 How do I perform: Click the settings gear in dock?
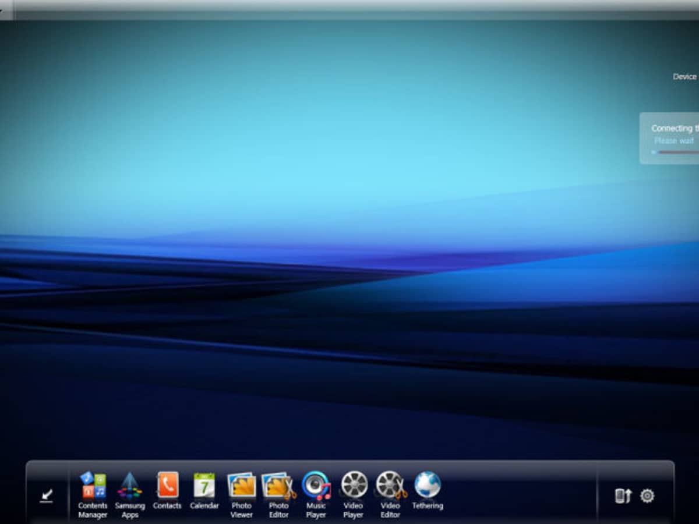647,496
